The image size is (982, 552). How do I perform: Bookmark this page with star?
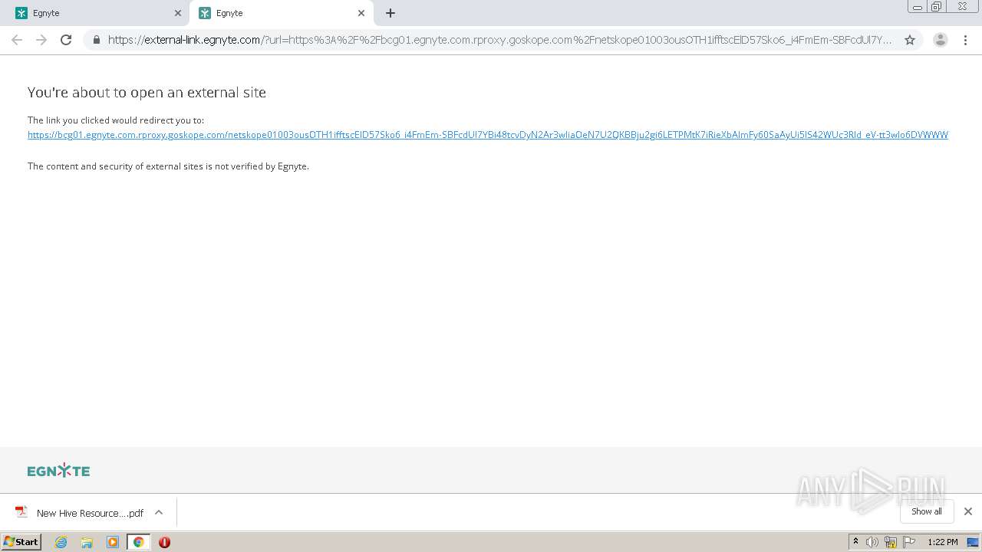pos(910,40)
